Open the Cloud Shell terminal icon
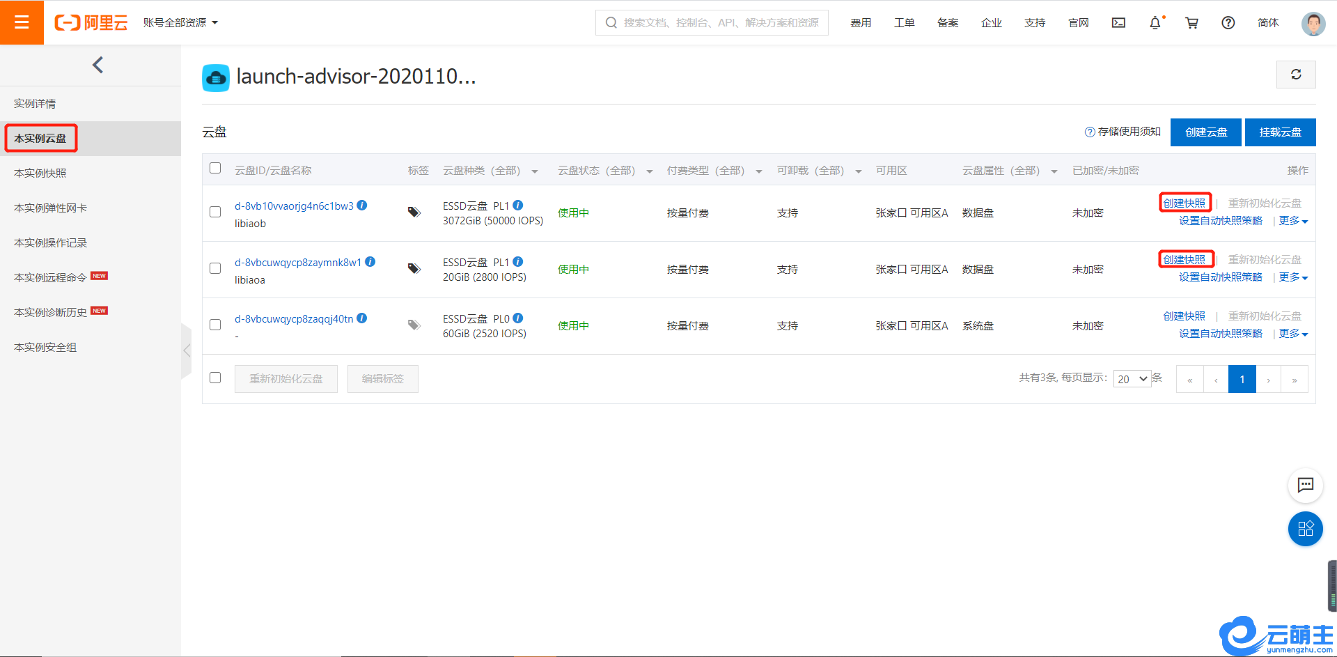The width and height of the screenshot is (1337, 657). 1118,23
